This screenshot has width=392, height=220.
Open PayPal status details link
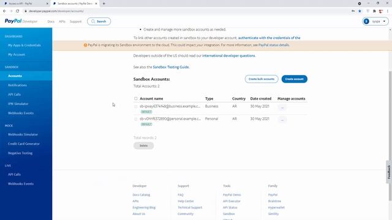tap(274, 45)
